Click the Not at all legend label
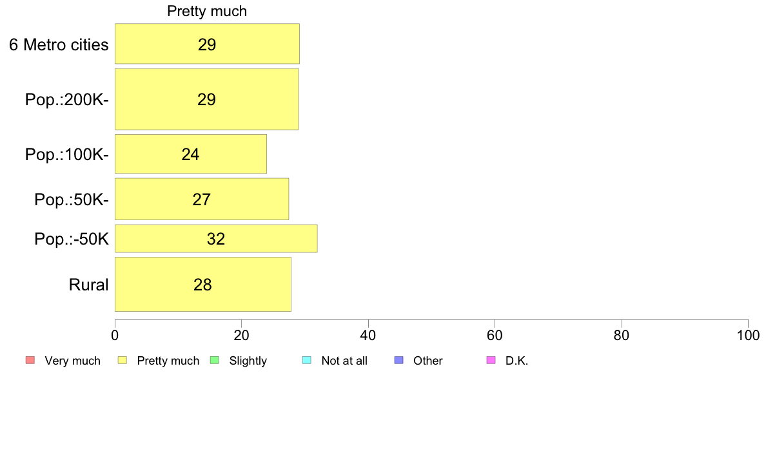 (344, 361)
